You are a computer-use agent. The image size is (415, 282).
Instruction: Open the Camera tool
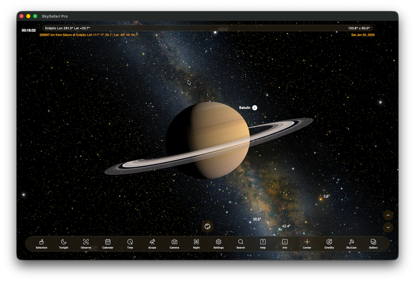(x=174, y=244)
